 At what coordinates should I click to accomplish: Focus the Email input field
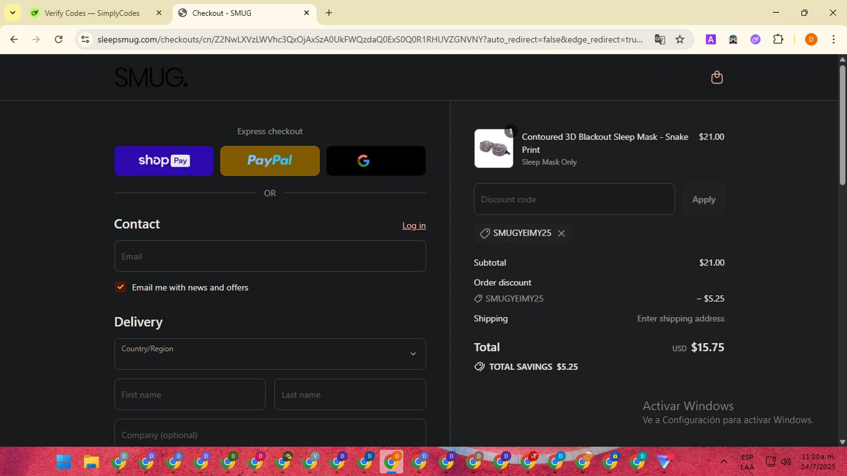tap(270, 256)
